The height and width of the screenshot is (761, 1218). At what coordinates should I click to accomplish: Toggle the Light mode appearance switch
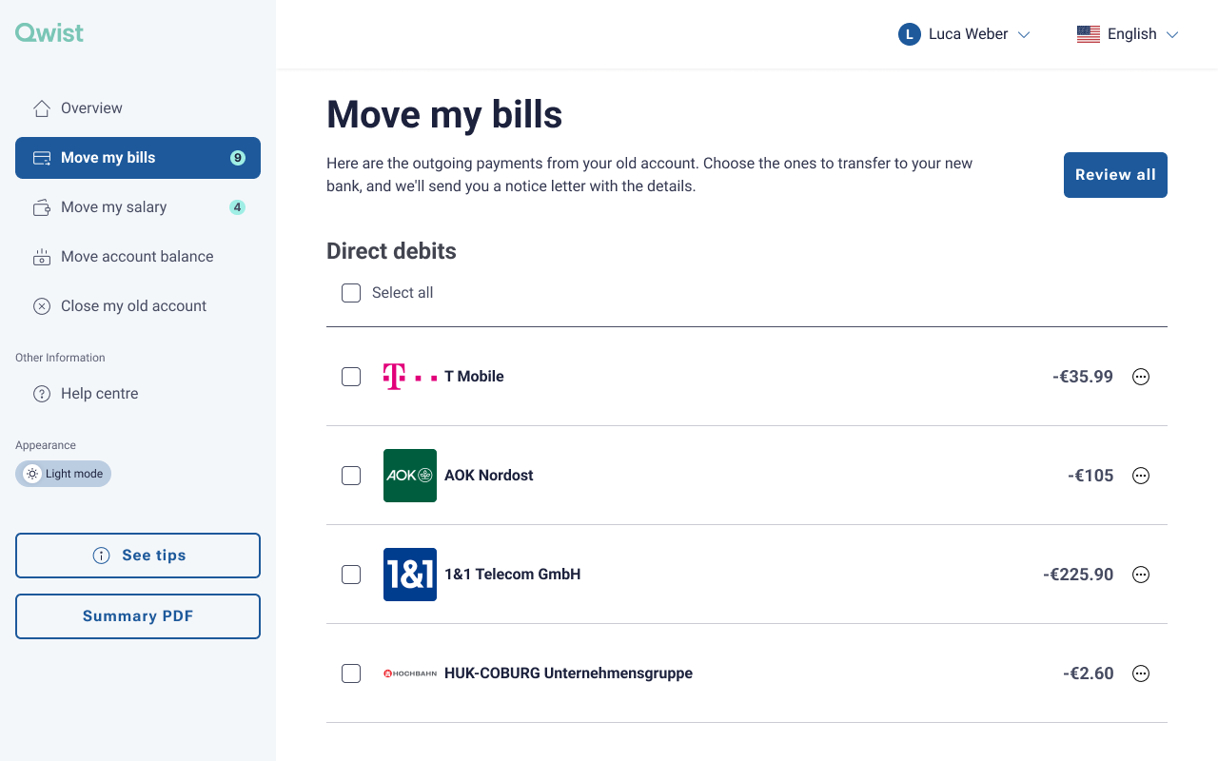(63, 474)
